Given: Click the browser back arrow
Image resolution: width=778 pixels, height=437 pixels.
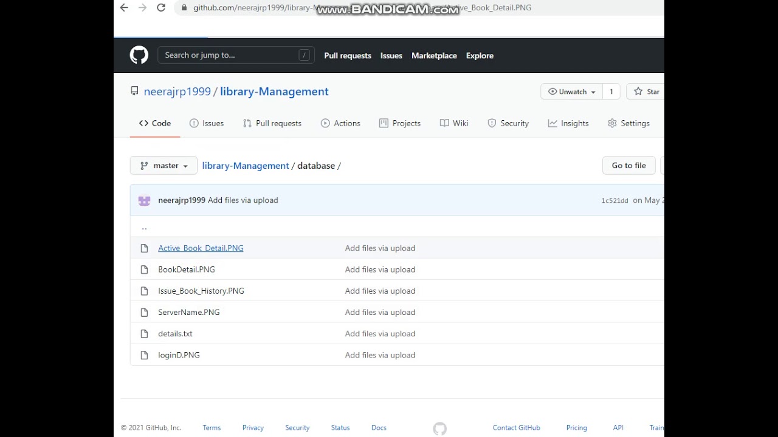Looking at the screenshot, I should 124,8.
